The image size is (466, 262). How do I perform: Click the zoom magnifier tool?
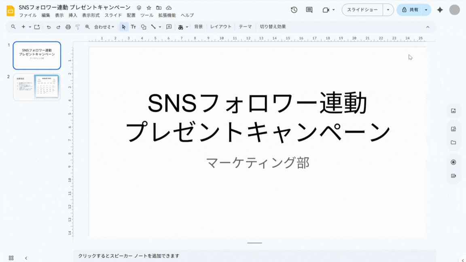[87, 27]
